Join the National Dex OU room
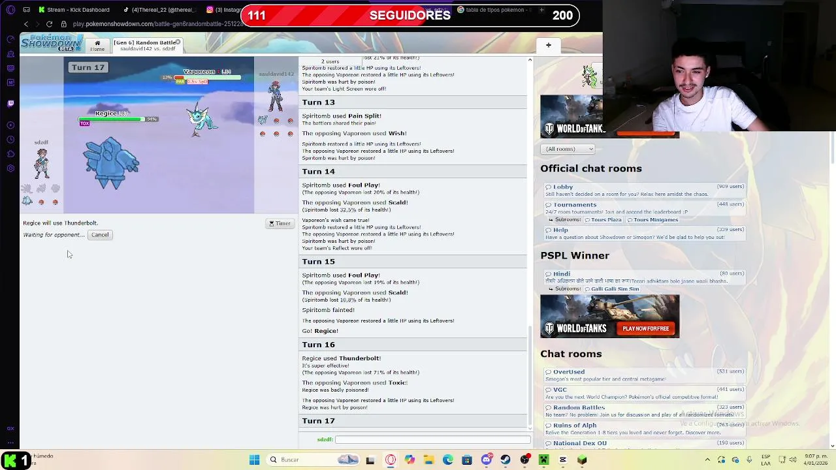The image size is (836, 470). coord(645,443)
